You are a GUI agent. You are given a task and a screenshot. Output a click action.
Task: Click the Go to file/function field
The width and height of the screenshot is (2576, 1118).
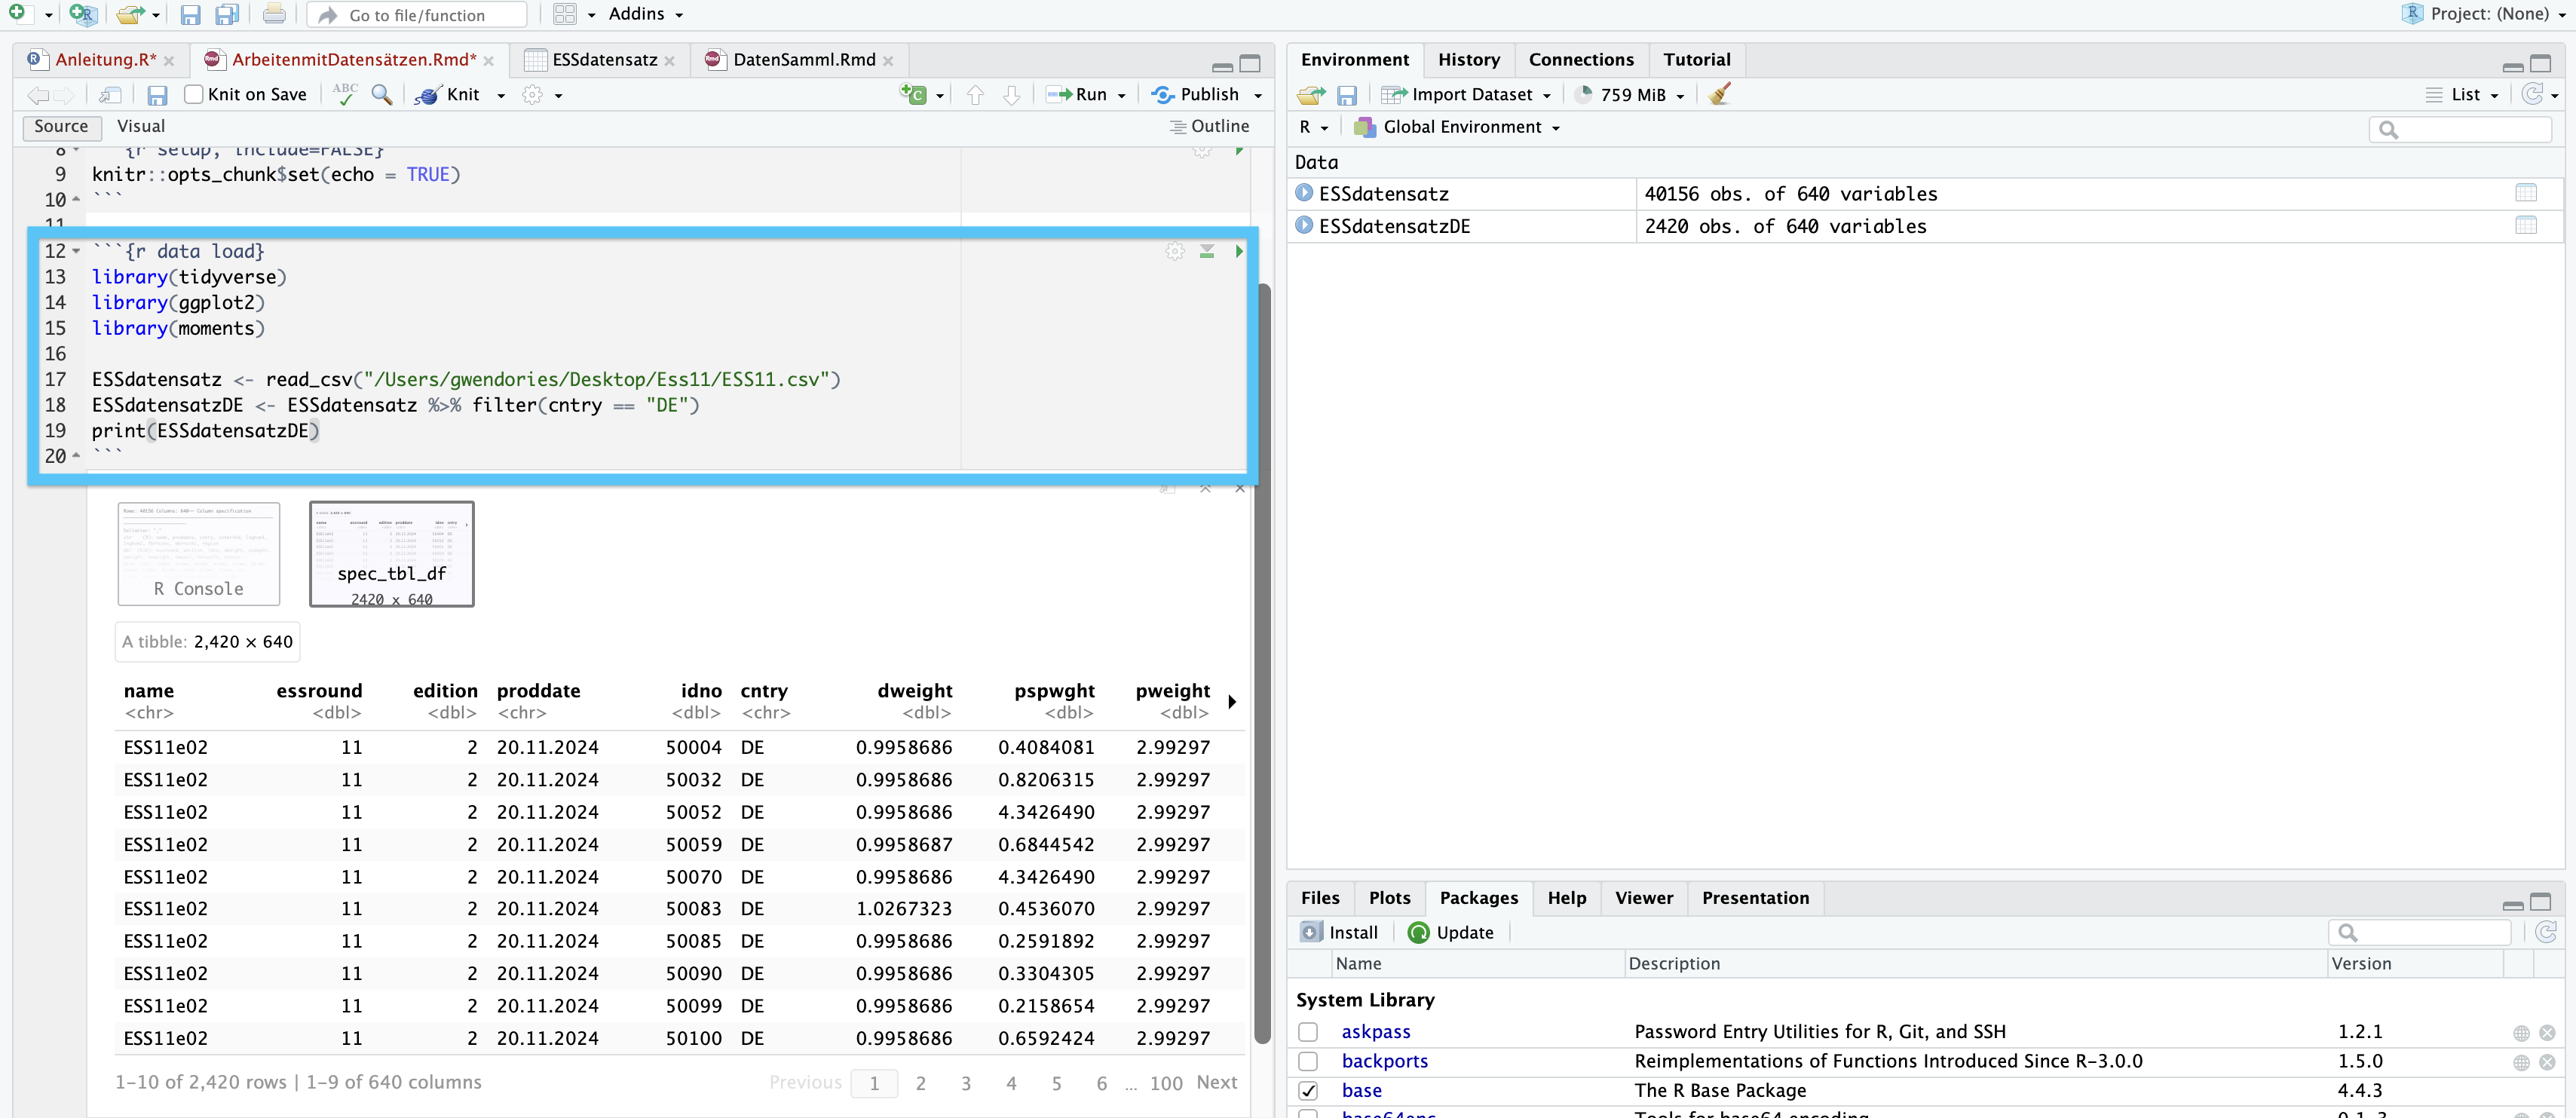click(x=417, y=14)
